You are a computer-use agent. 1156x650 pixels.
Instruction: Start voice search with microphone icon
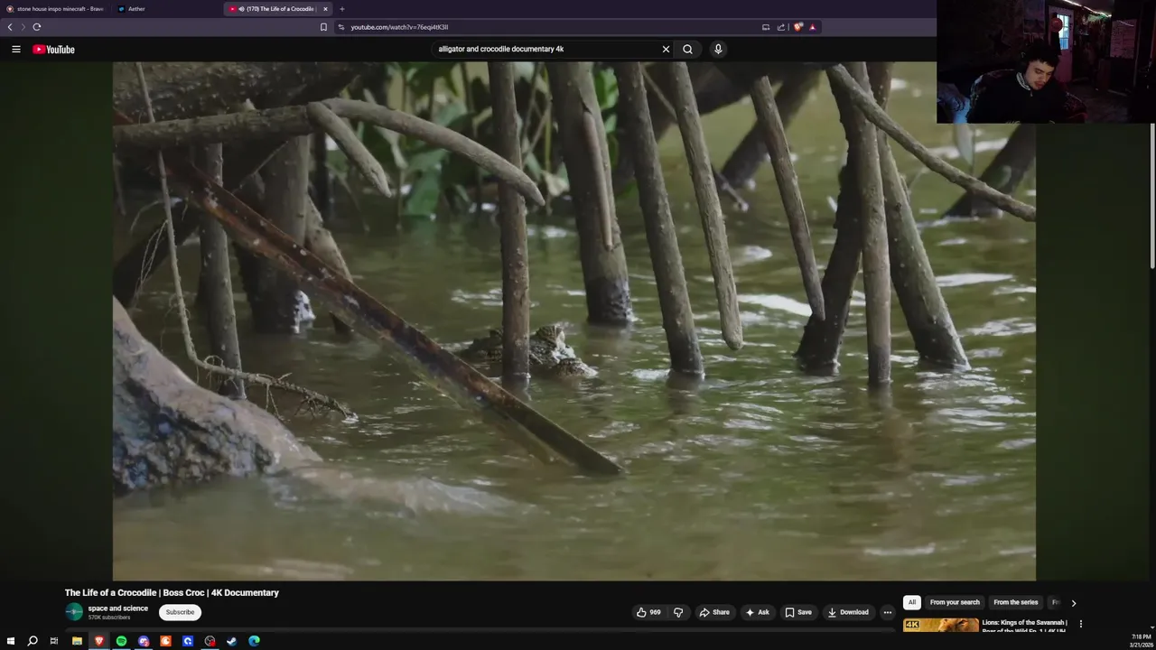(x=718, y=50)
